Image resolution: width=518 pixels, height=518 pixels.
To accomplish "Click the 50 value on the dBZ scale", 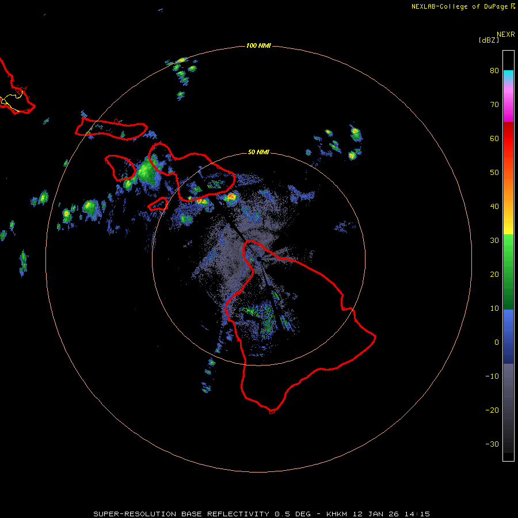I will click(x=494, y=173).
